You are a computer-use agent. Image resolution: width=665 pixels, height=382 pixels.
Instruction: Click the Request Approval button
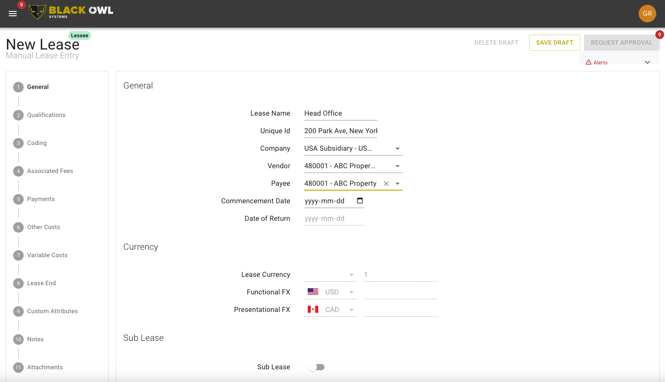[622, 42]
